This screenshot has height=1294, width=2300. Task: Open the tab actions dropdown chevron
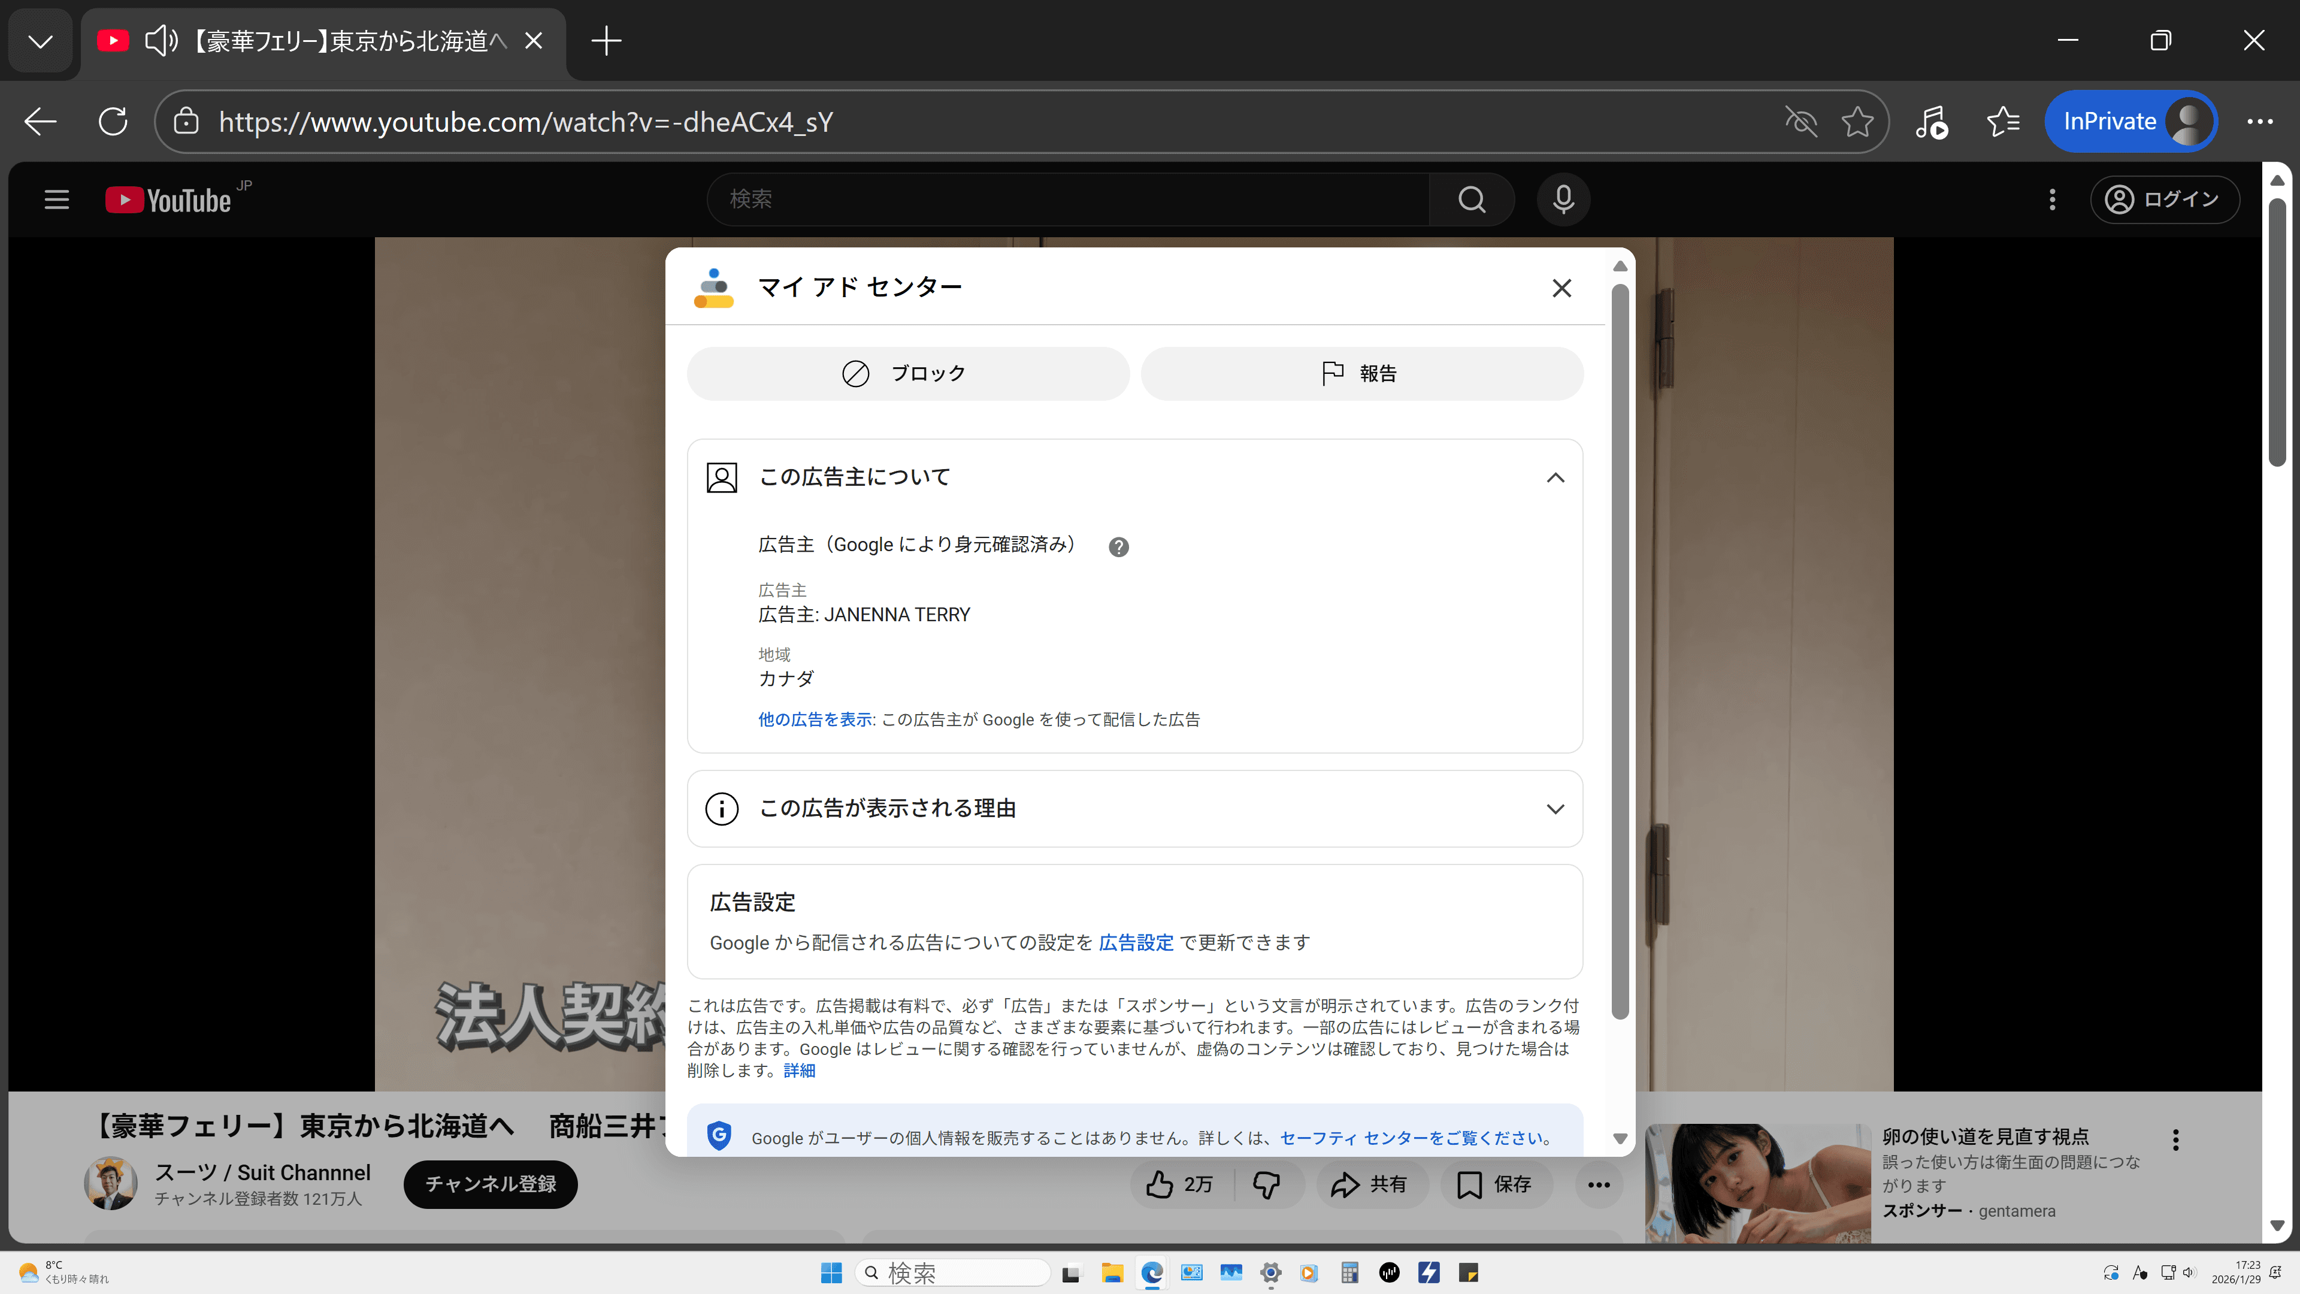pos(40,41)
